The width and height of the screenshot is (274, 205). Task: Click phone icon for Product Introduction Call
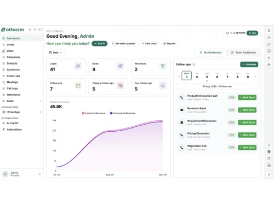[x=182, y=97]
